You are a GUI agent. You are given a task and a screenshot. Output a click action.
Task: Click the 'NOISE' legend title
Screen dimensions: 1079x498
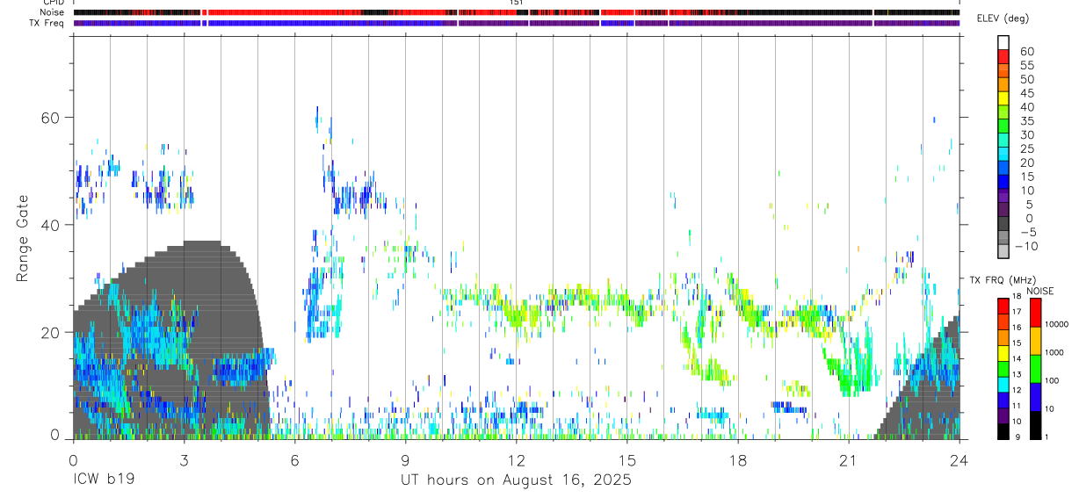[1039, 291]
